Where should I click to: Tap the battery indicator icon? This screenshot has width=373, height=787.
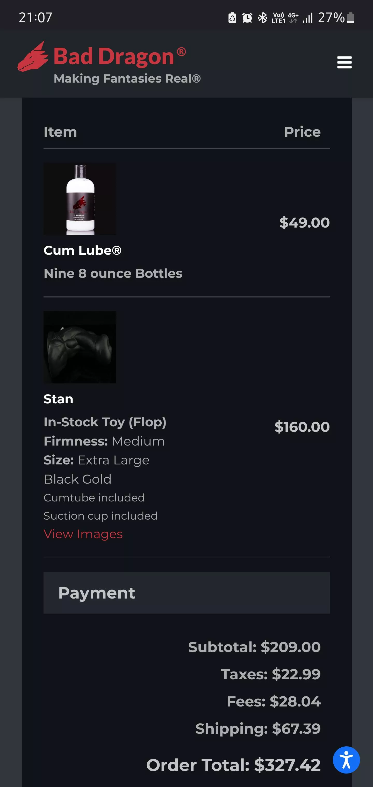(x=351, y=18)
